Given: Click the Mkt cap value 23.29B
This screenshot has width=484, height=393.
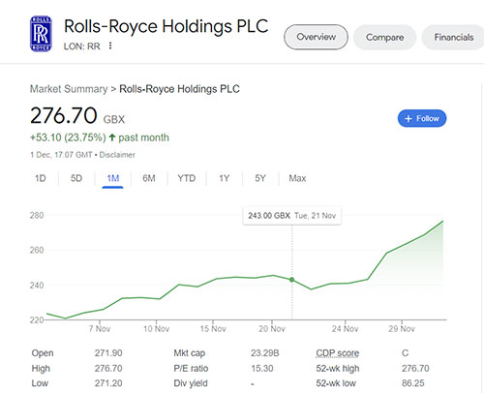Looking at the screenshot, I should 265,353.
